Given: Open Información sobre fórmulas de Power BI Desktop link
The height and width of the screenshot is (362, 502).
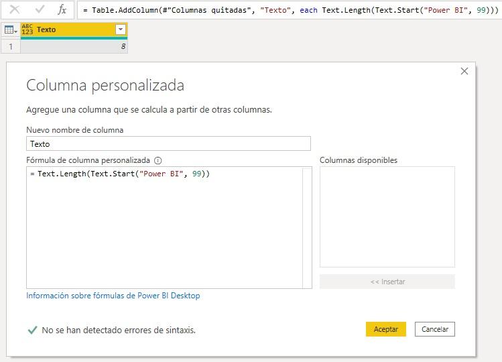Looking at the screenshot, I should [113, 296].
